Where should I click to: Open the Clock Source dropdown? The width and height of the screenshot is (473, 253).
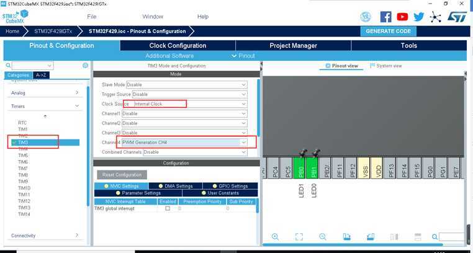190,104
